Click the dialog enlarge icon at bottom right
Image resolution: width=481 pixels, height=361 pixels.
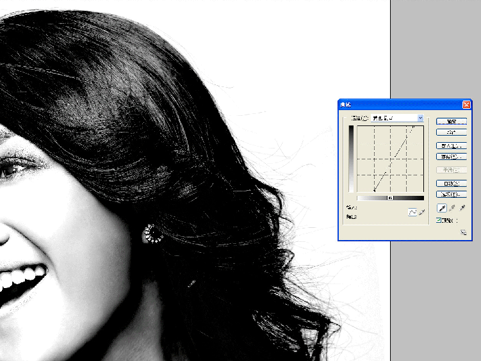[462, 234]
